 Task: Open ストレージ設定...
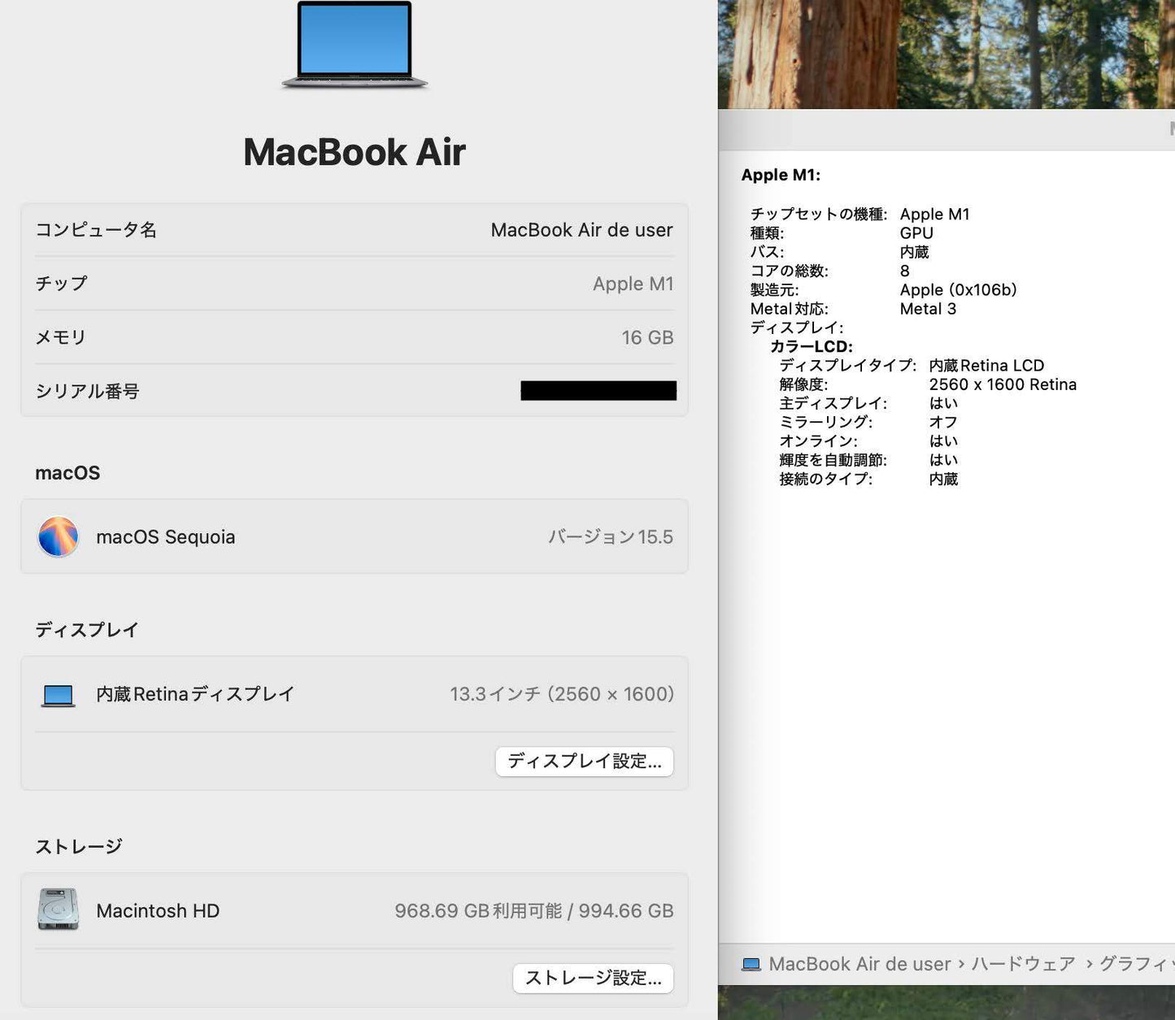point(592,979)
